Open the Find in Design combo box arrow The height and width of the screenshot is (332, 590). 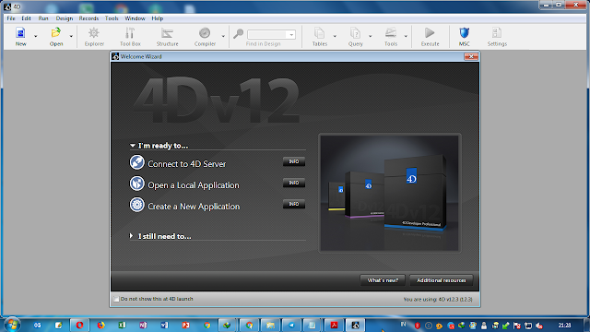pyautogui.click(x=291, y=35)
